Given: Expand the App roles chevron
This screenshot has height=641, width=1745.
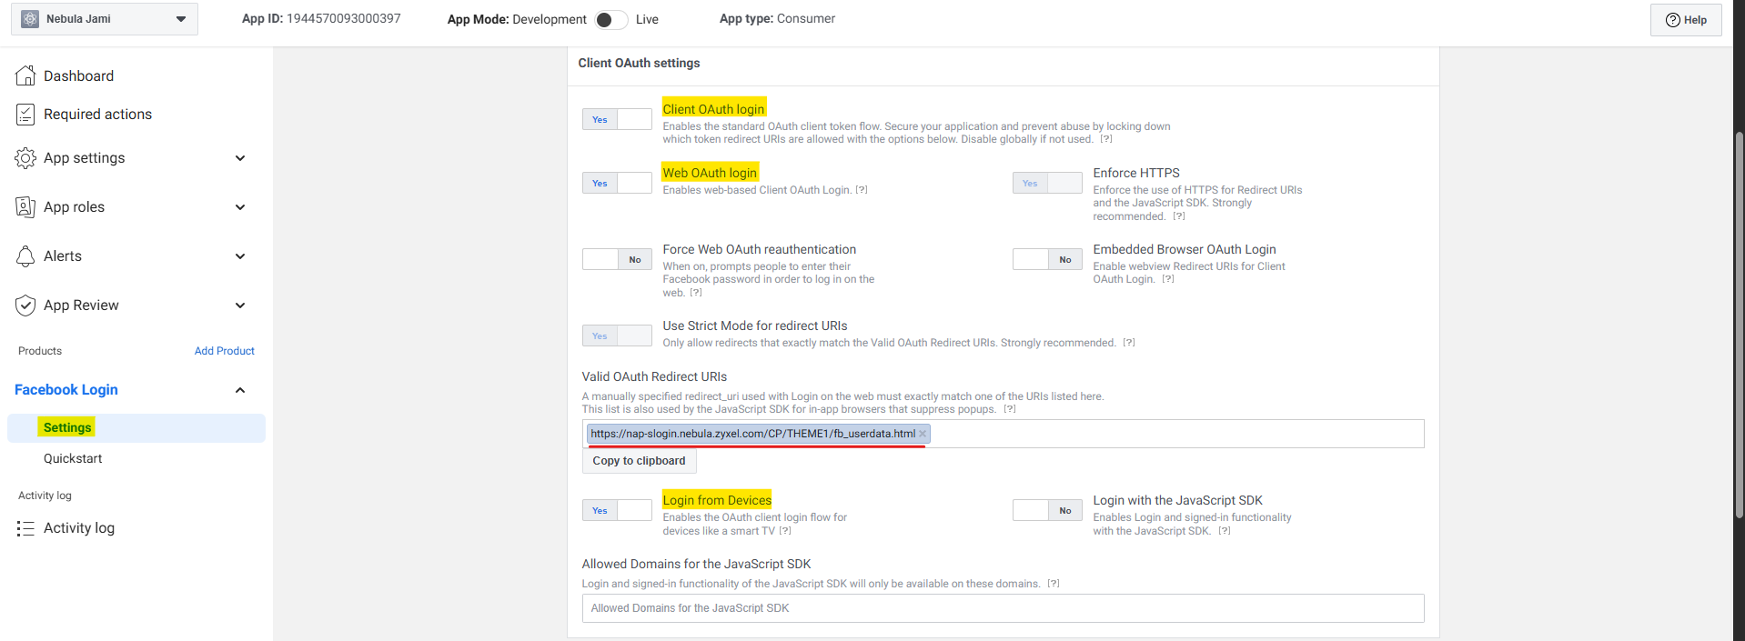Looking at the screenshot, I should point(240,207).
